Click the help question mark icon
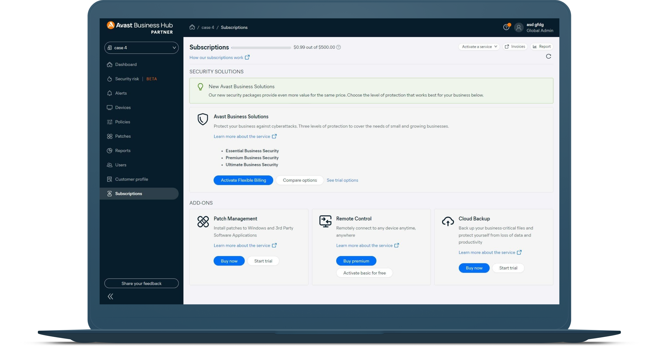Image resolution: width=659 pixels, height=346 pixels. pyautogui.click(x=506, y=27)
